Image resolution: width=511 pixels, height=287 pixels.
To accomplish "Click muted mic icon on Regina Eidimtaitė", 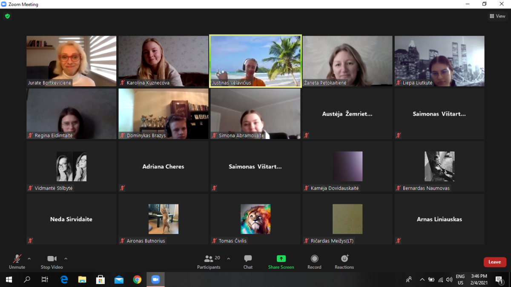I will coord(31,136).
